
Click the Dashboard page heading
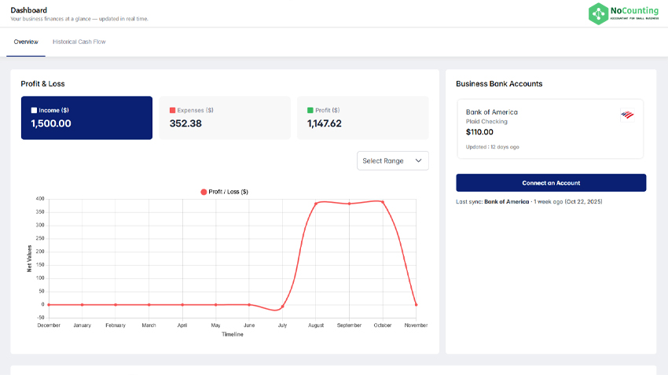pos(28,10)
